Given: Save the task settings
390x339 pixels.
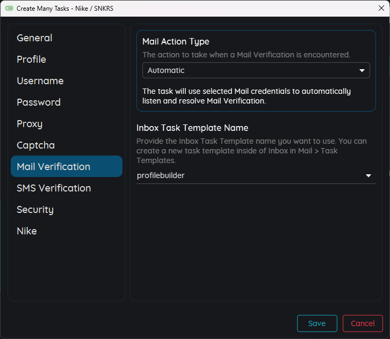Looking at the screenshot, I should pos(317,323).
